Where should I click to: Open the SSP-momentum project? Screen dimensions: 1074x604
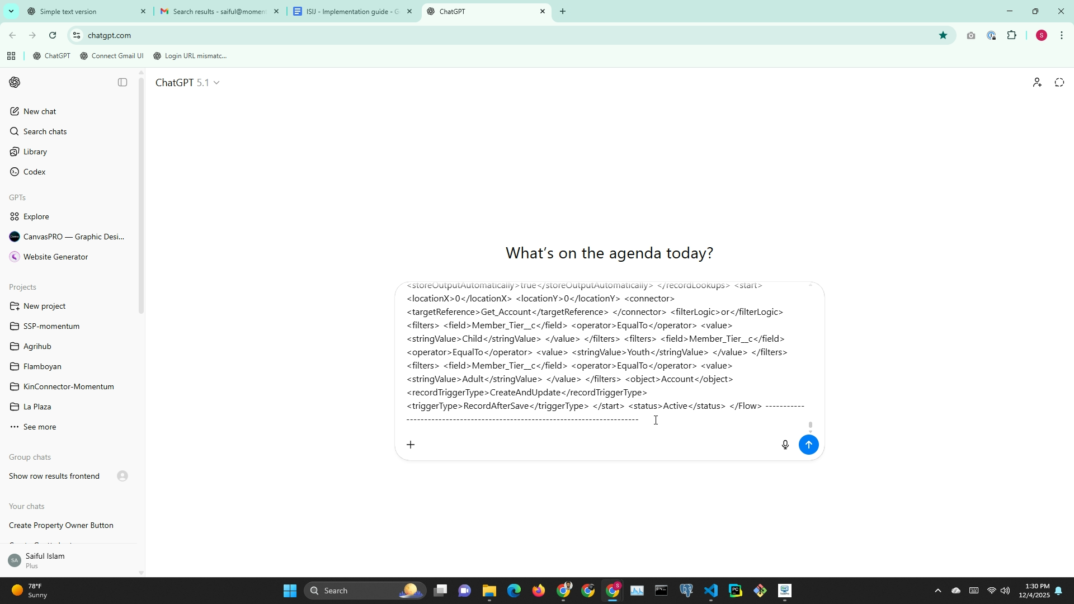pyautogui.click(x=51, y=326)
